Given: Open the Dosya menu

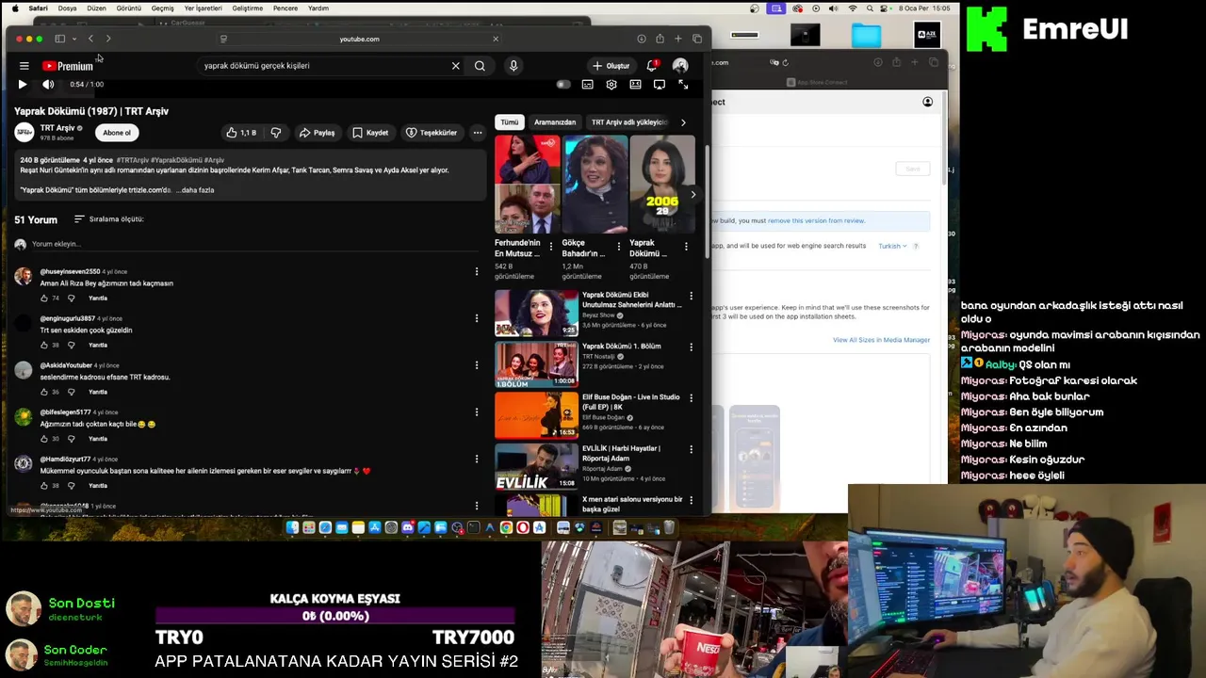Looking at the screenshot, I should coord(68,8).
